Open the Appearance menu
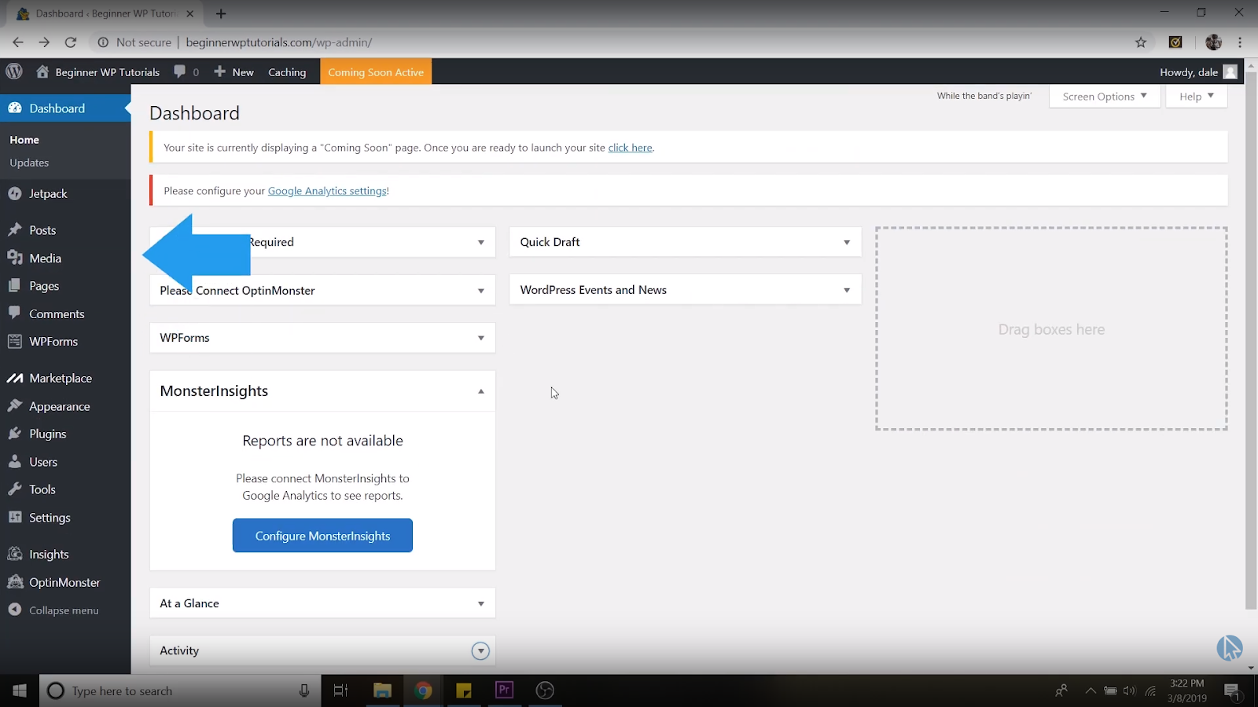Image resolution: width=1258 pixels, height=707 pixels. click(x=60, y=406)
